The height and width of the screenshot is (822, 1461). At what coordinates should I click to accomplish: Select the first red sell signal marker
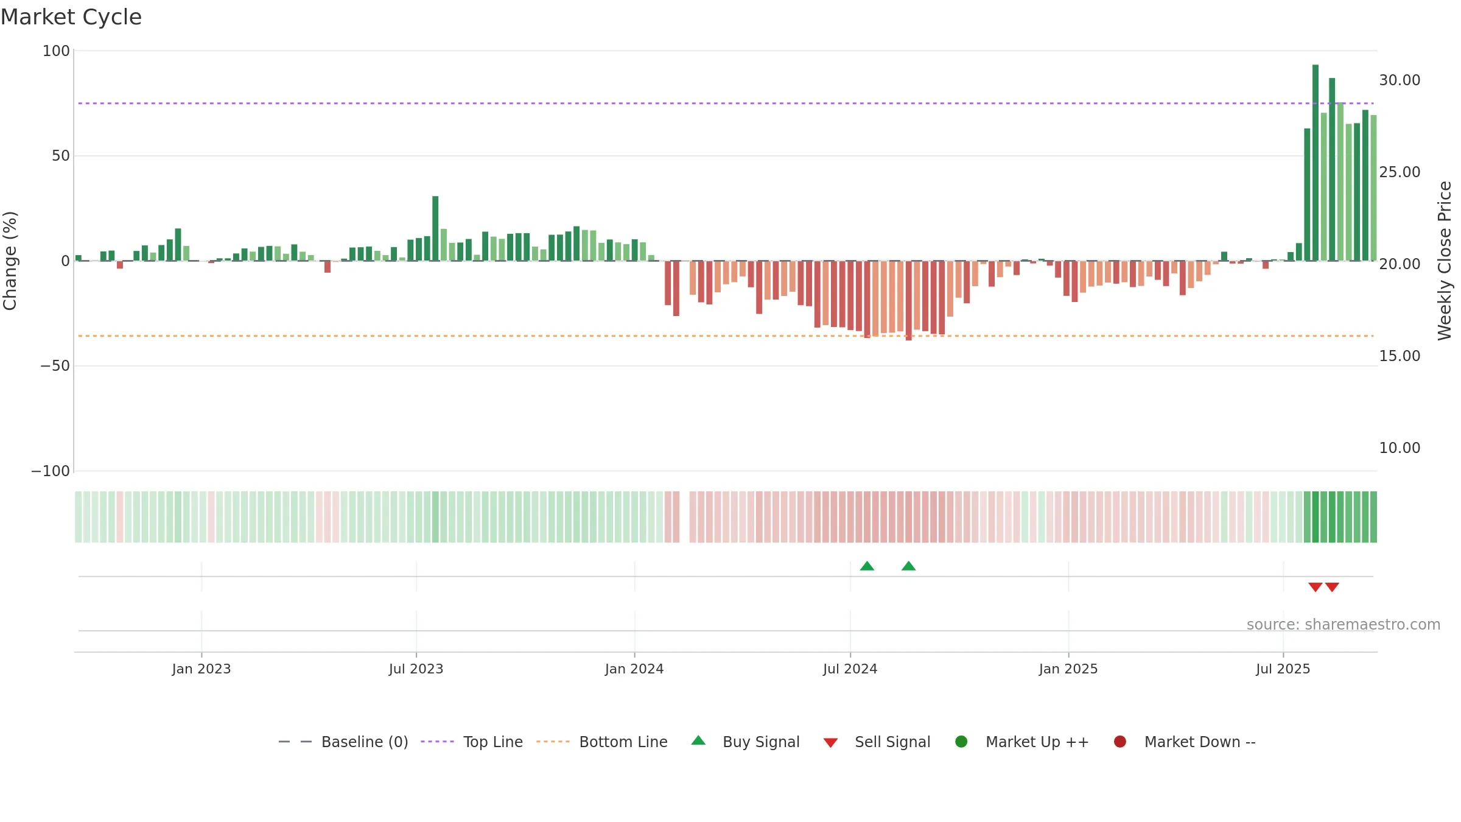1315,587
